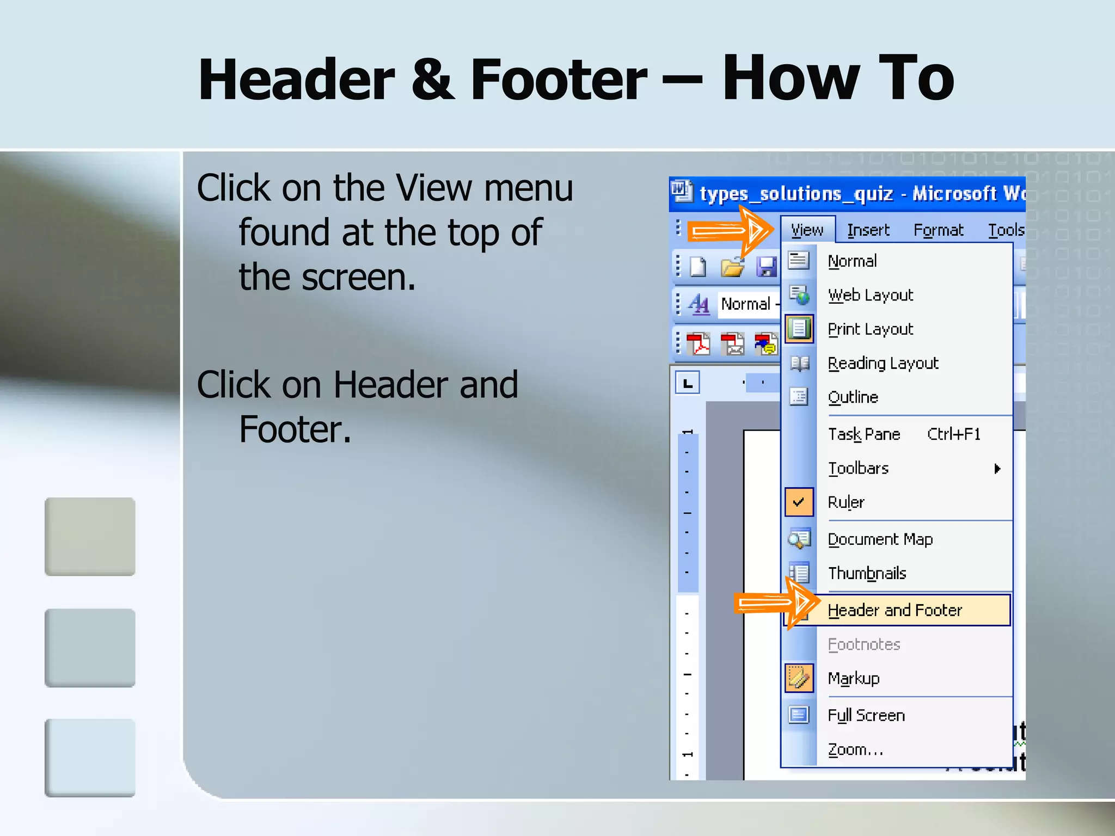Expand the Toolbars submenu
The height and width of the screenshot is (836, 1115).
[897, 468]
